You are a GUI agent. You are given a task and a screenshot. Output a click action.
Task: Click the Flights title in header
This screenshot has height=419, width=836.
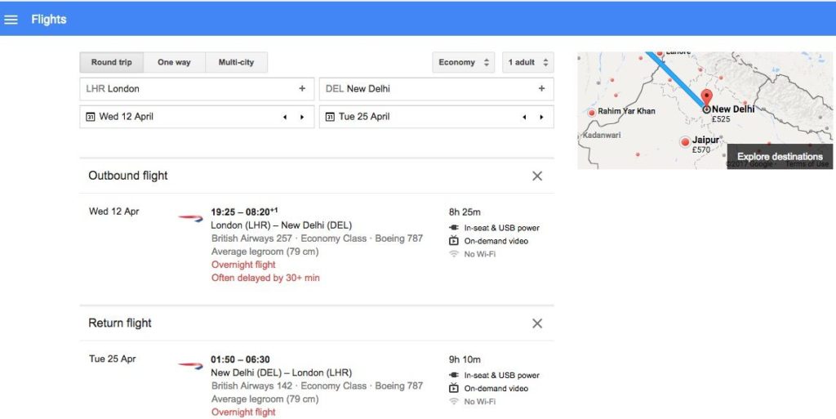(x=49, y=20)
